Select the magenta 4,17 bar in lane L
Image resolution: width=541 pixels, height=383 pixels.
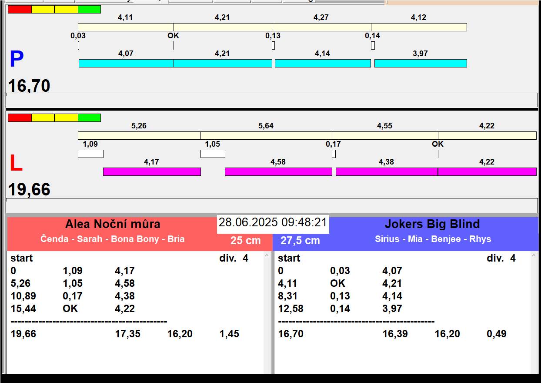pyautogui.click(x=151, y=171)
